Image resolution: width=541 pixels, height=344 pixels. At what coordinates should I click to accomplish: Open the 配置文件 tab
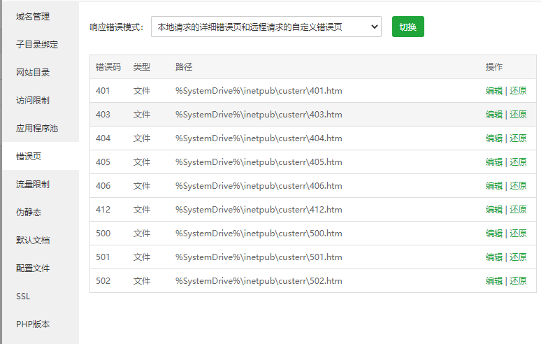33,268
